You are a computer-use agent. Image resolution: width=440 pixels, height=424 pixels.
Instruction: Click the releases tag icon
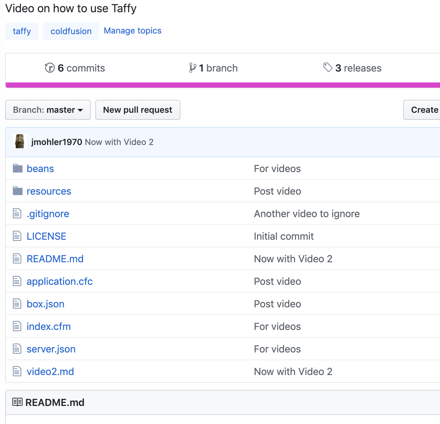pos(328,68)
